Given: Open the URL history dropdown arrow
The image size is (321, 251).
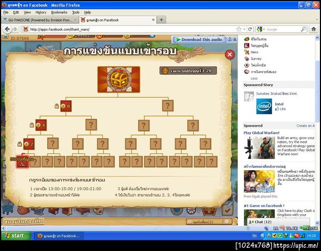Looking at the screenshot, I should [244, 29].
